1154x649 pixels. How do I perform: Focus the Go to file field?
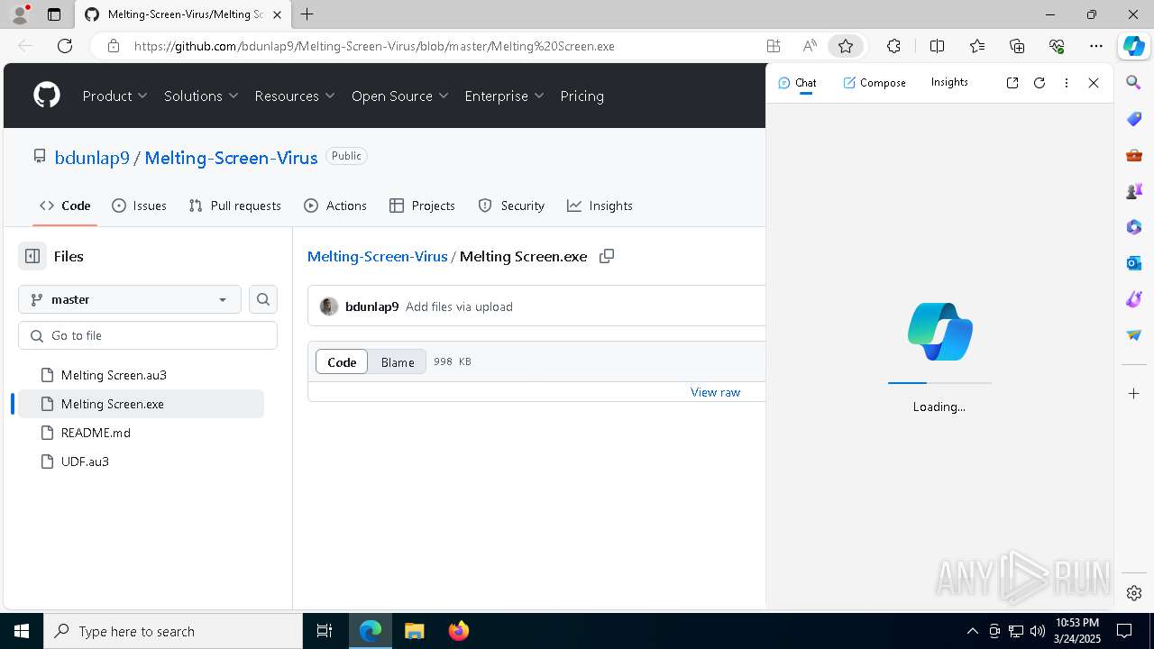[x=148, y=335]
